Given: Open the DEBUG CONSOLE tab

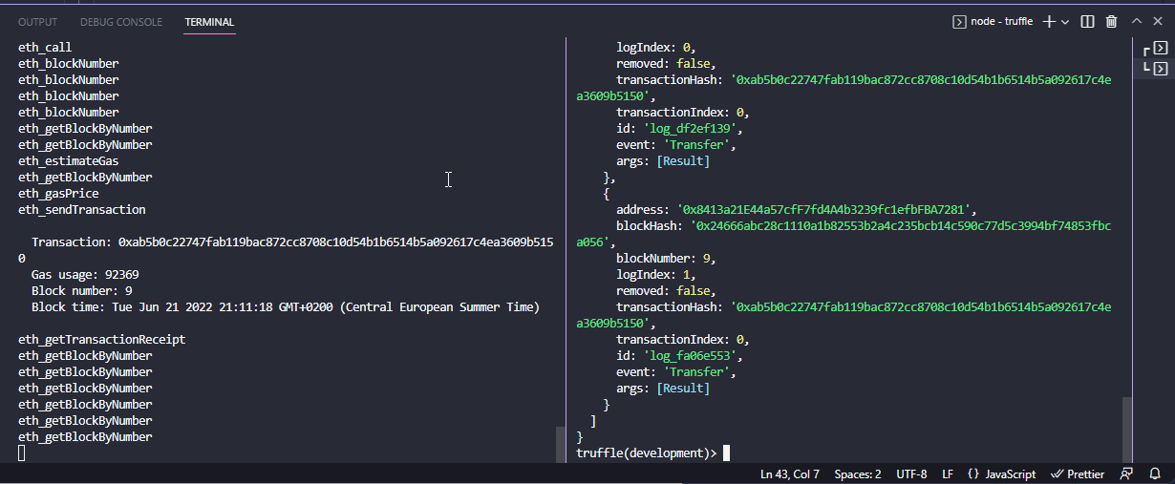Looking at the screenshot, I should tap(121, 22).
